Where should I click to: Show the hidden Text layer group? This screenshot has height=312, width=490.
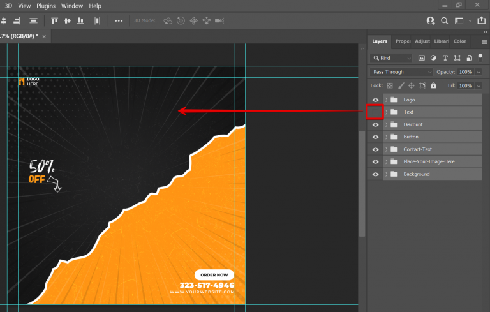[375, 112]
